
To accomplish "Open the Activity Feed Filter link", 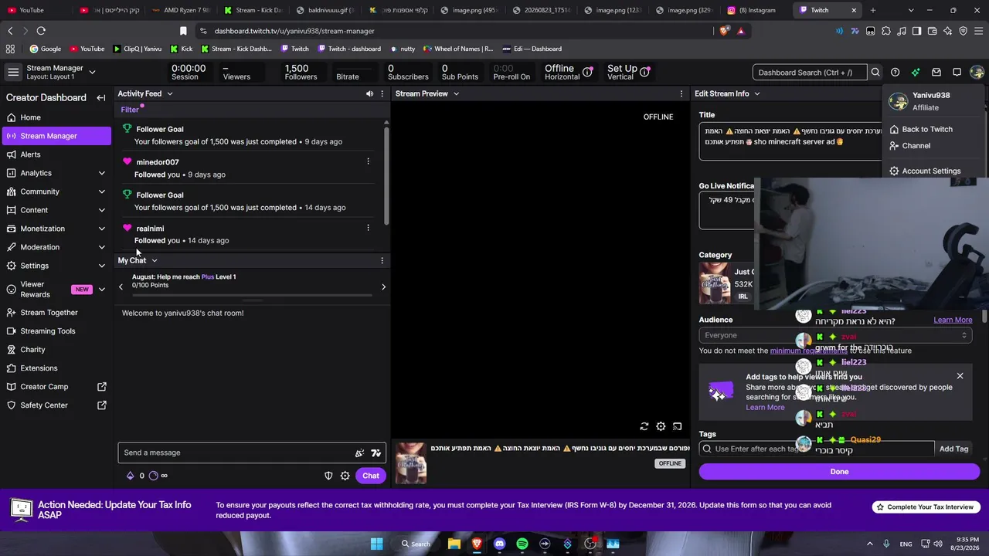I will point(130,110).
